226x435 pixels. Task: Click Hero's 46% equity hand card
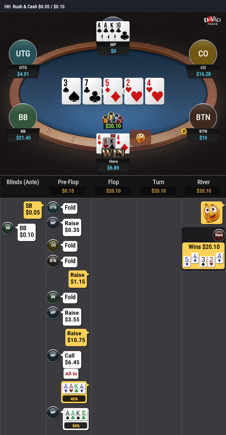[x=74, y=392]
